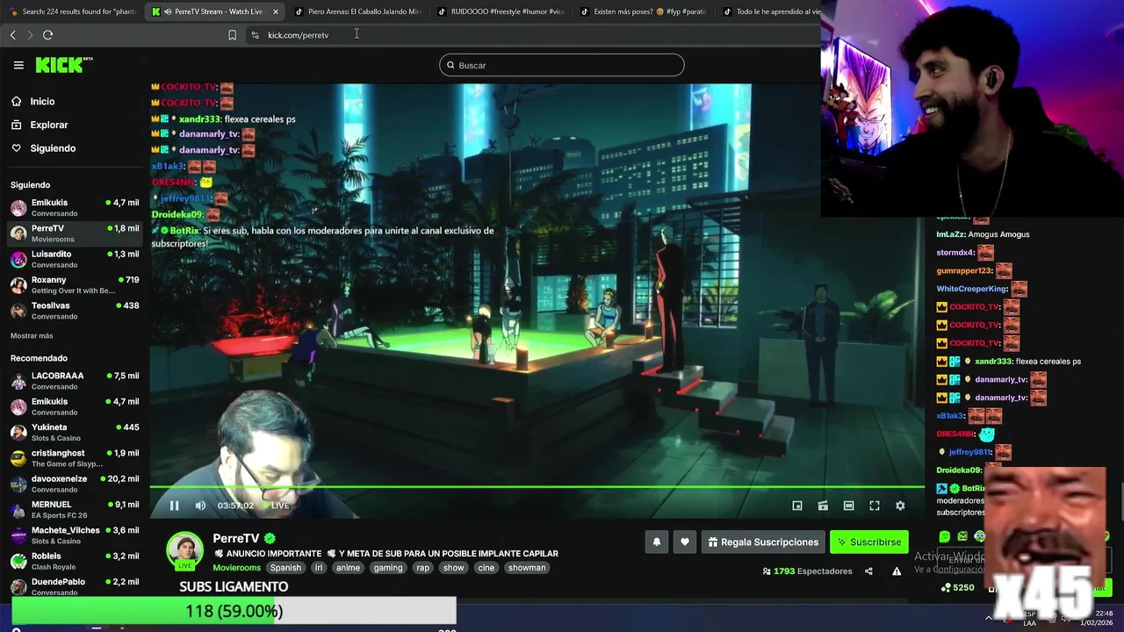Click WhiteCreeperKing username in chat
Viewport: 1124px width, 632px height.
click(971, 289)
